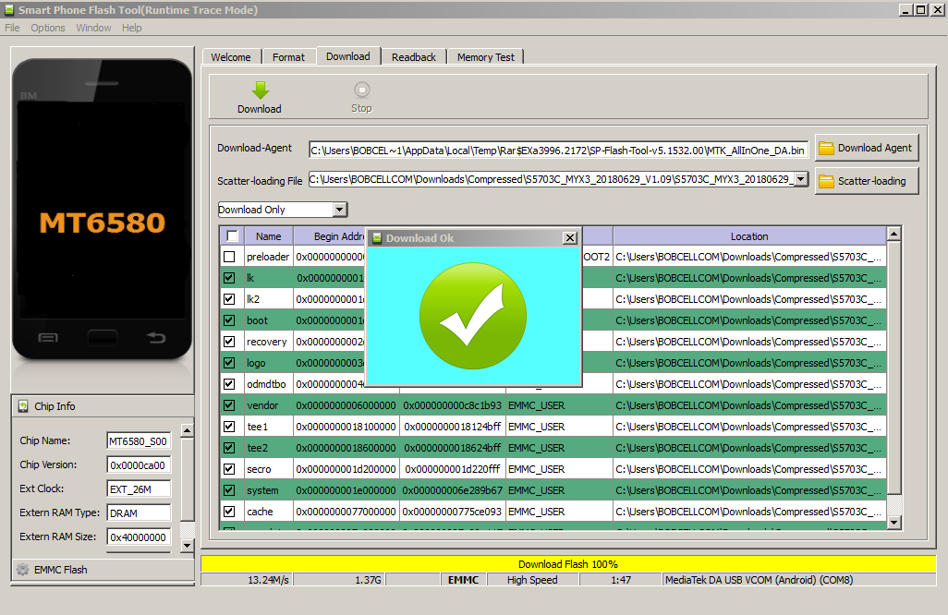Uncheck the tee2 partition checkbox
948x615 pixels.
click(229, 448)
